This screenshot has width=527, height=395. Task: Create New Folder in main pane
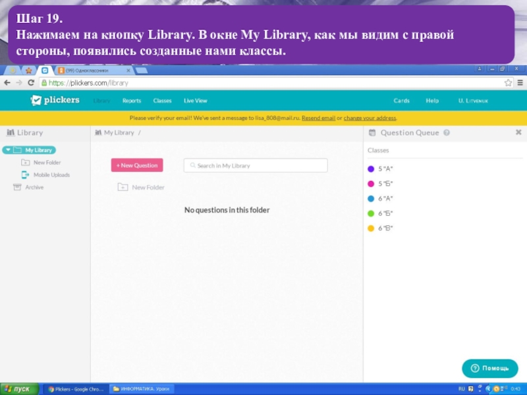148,188
